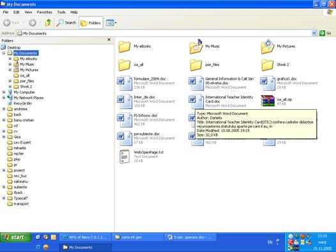Select Tpascal7 folder in tree
The image size is (336, 252).
pos(20,198)
